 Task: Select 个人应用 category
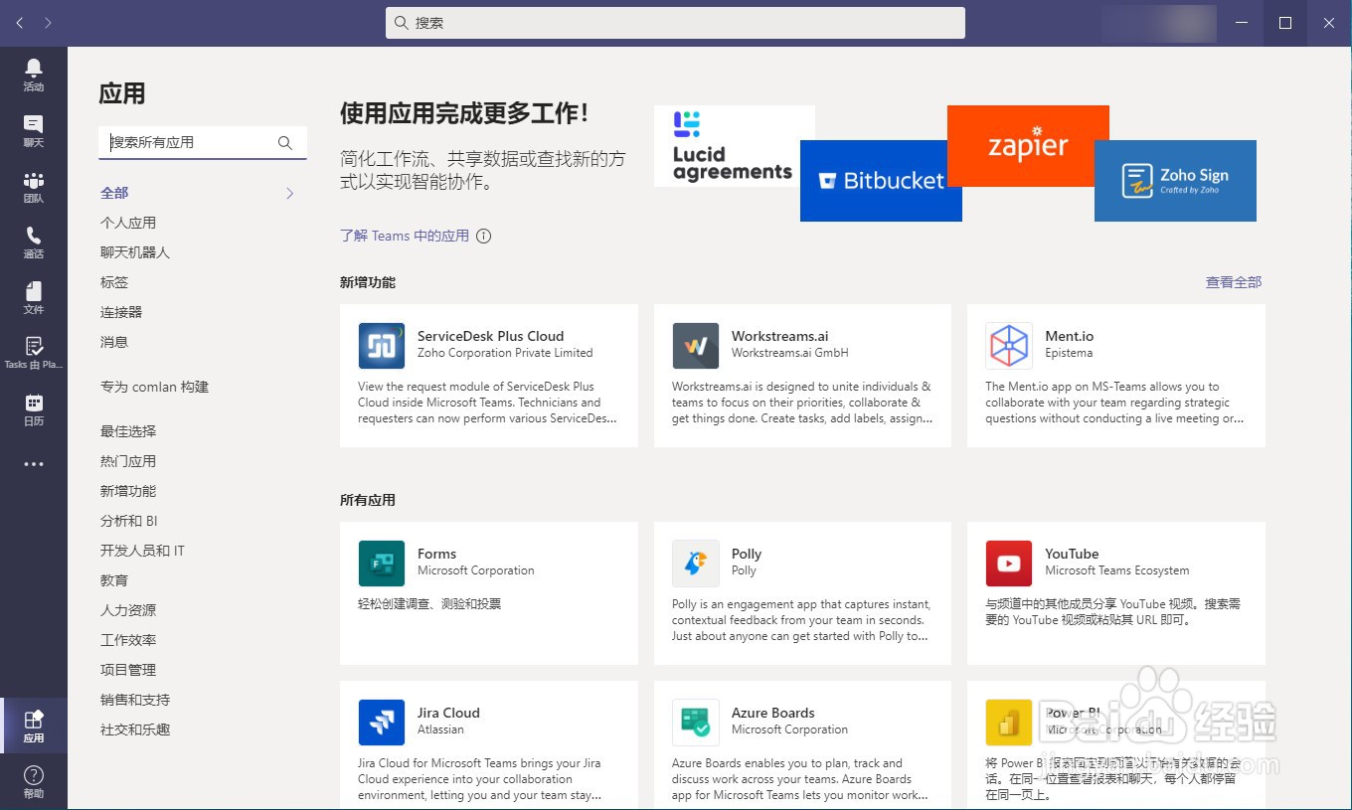pos(128,223)
